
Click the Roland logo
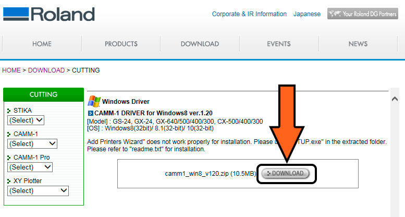pyautogui.click(x=49, y=14)
